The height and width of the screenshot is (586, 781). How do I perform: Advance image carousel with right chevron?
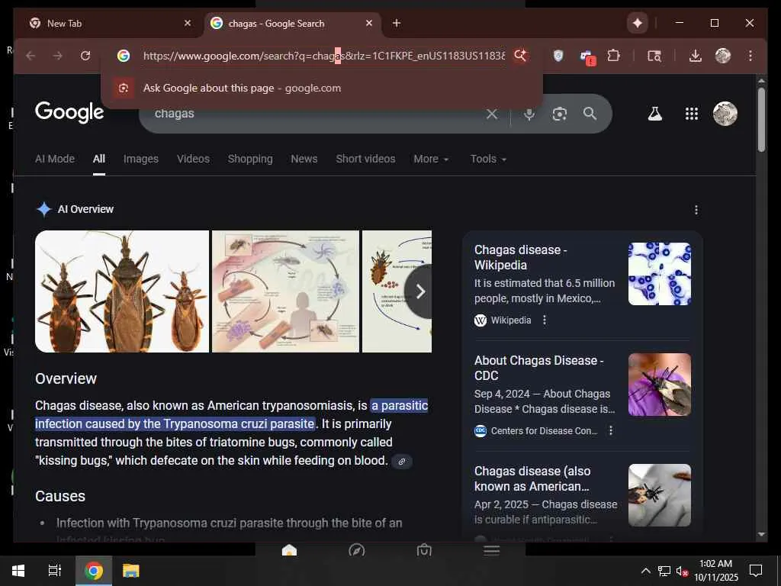(420, 291)
